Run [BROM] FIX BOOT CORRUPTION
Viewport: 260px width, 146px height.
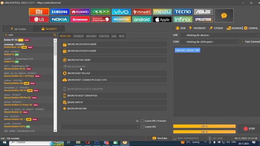pos(114,96)
